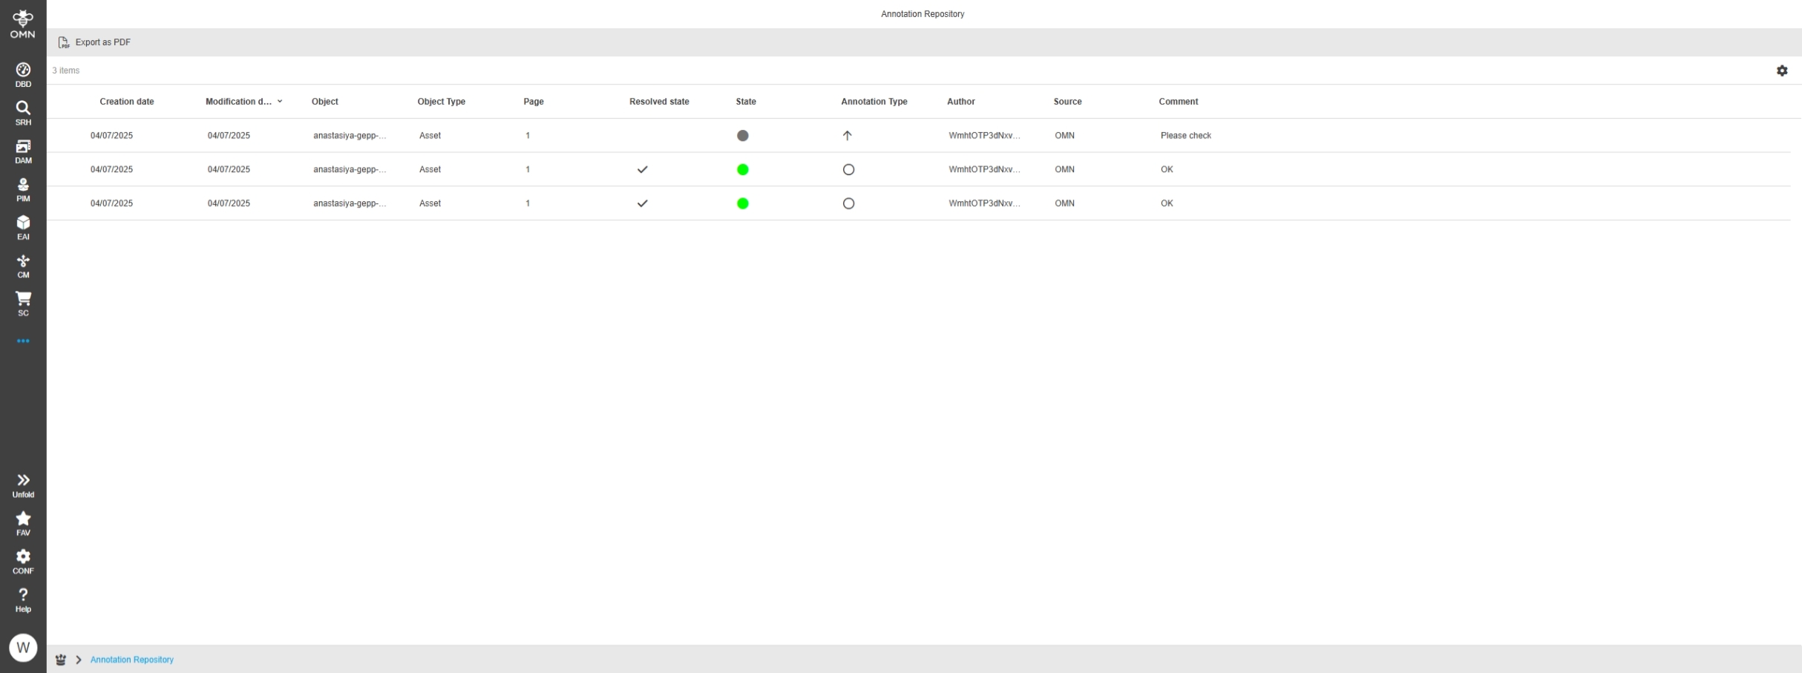1802x673 pixels.
Task: Open the Help menu
Action: pyautogui.click(x=23, y=599)
